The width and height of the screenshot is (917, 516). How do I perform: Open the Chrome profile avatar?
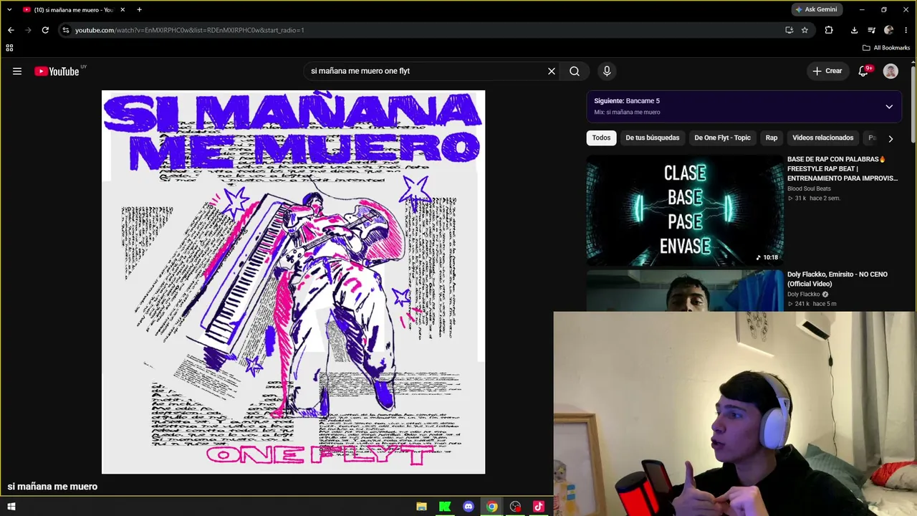(889, 30)
